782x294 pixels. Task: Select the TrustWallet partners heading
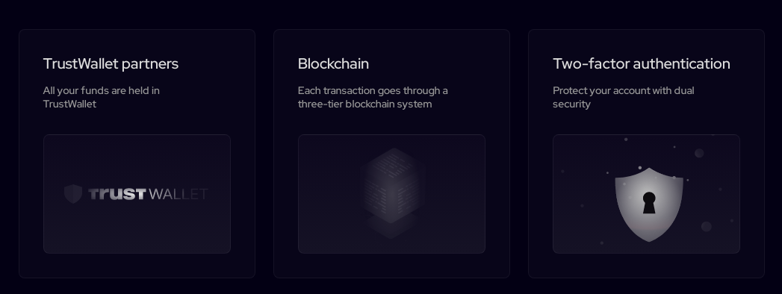(x=111, y=63)
